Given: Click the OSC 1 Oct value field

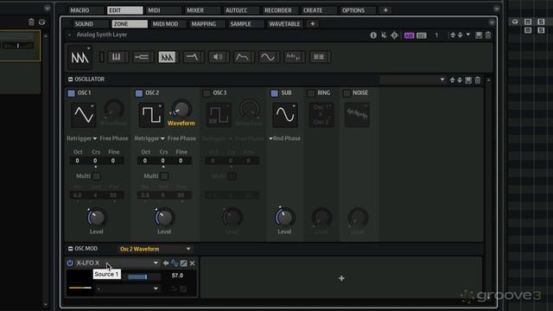Looking at the screenshot, I should (x=77, y=161).
